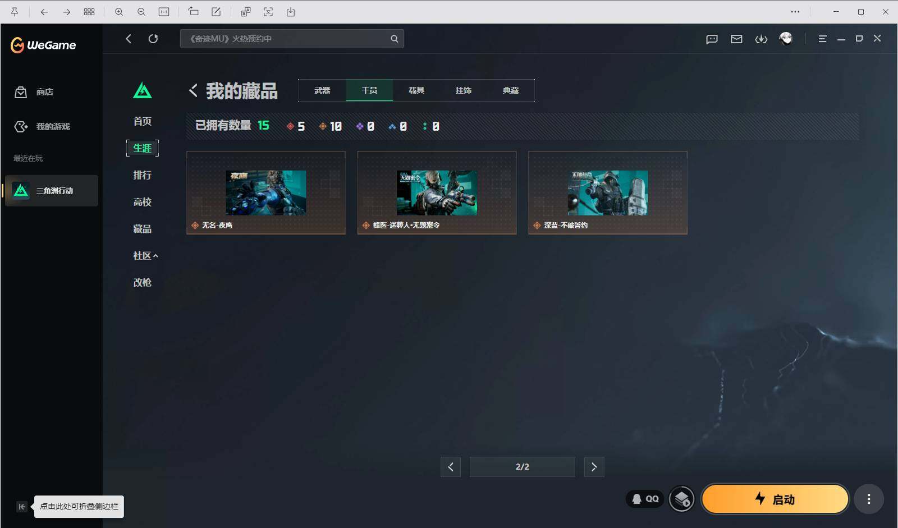Open the 无名-夜鹰 collectible card
The image size is (898, 528).
pos(265,192)
